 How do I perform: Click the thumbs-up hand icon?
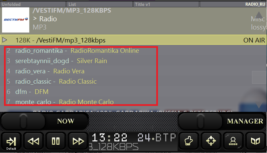click(x=189, y=141)
